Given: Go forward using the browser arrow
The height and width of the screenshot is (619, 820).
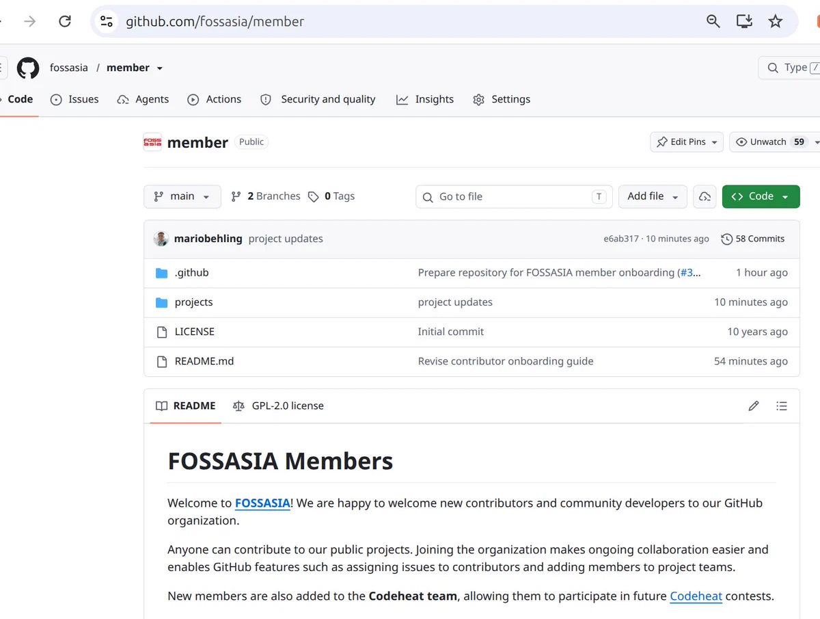Looking at the screenshot, I should pos(30,21).
